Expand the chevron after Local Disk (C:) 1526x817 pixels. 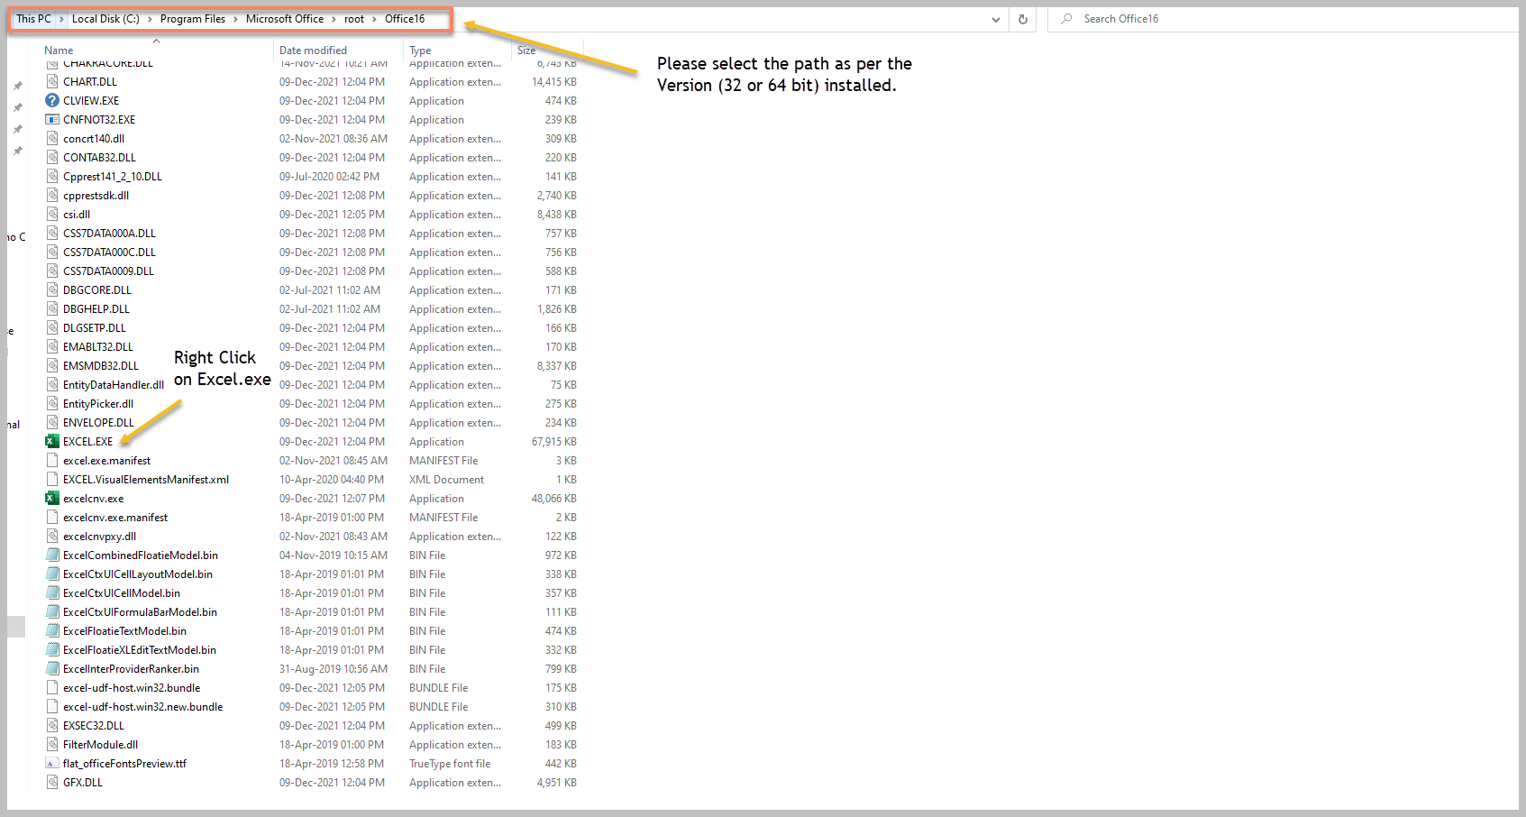tap(150, 19)
